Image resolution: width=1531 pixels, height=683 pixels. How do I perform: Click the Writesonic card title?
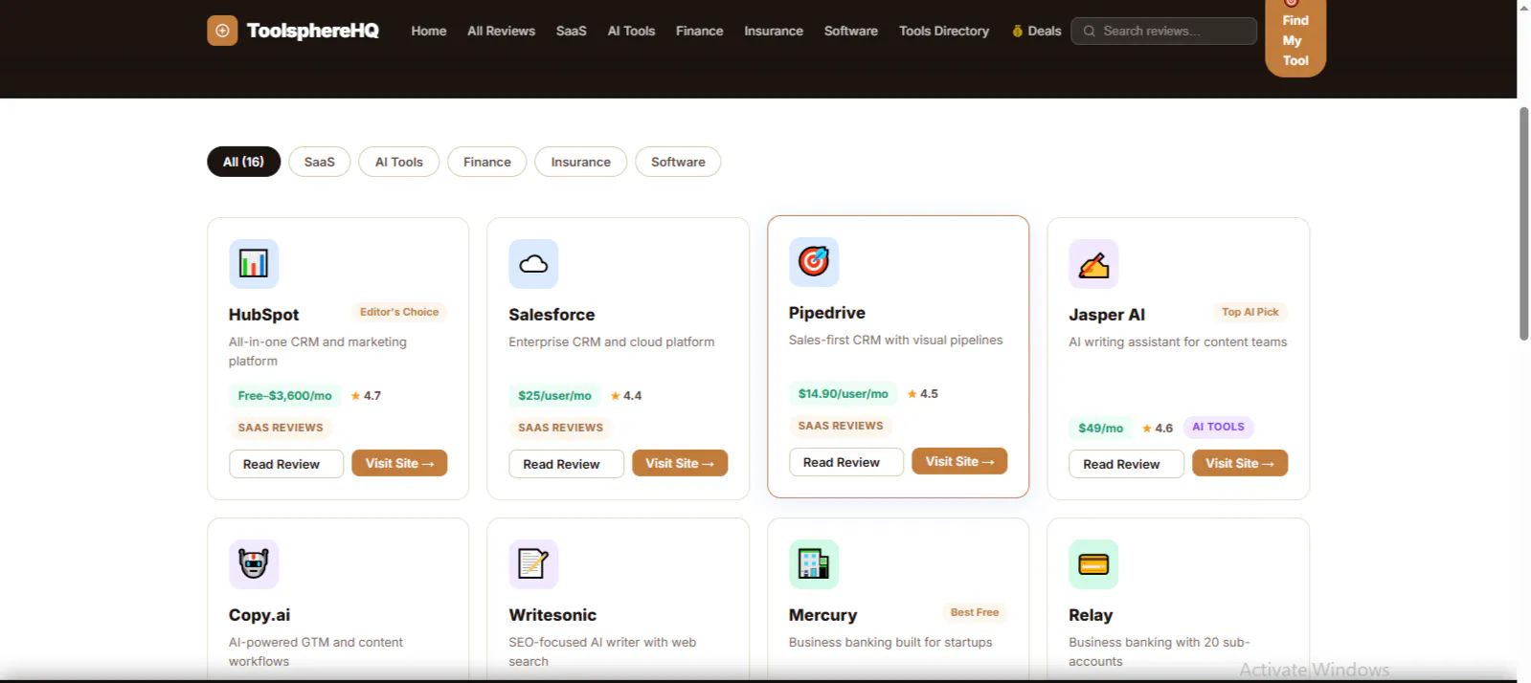(552, 615)
